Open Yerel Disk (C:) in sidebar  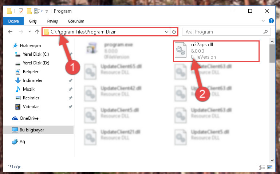[36, 54]
